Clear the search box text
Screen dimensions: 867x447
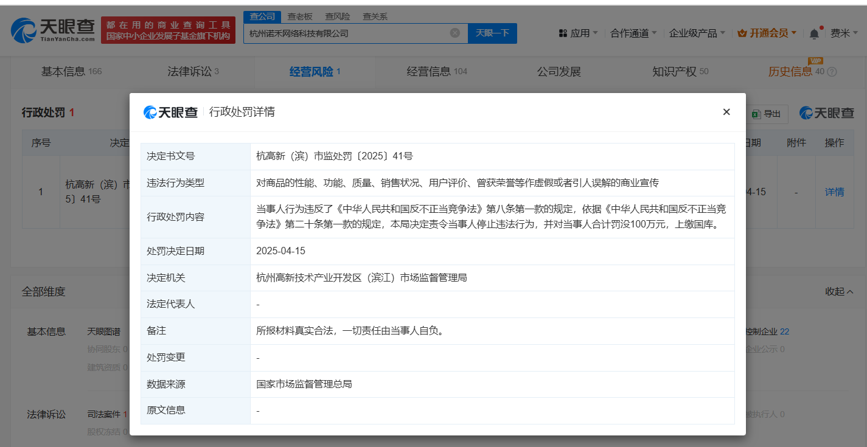[454, 33]
